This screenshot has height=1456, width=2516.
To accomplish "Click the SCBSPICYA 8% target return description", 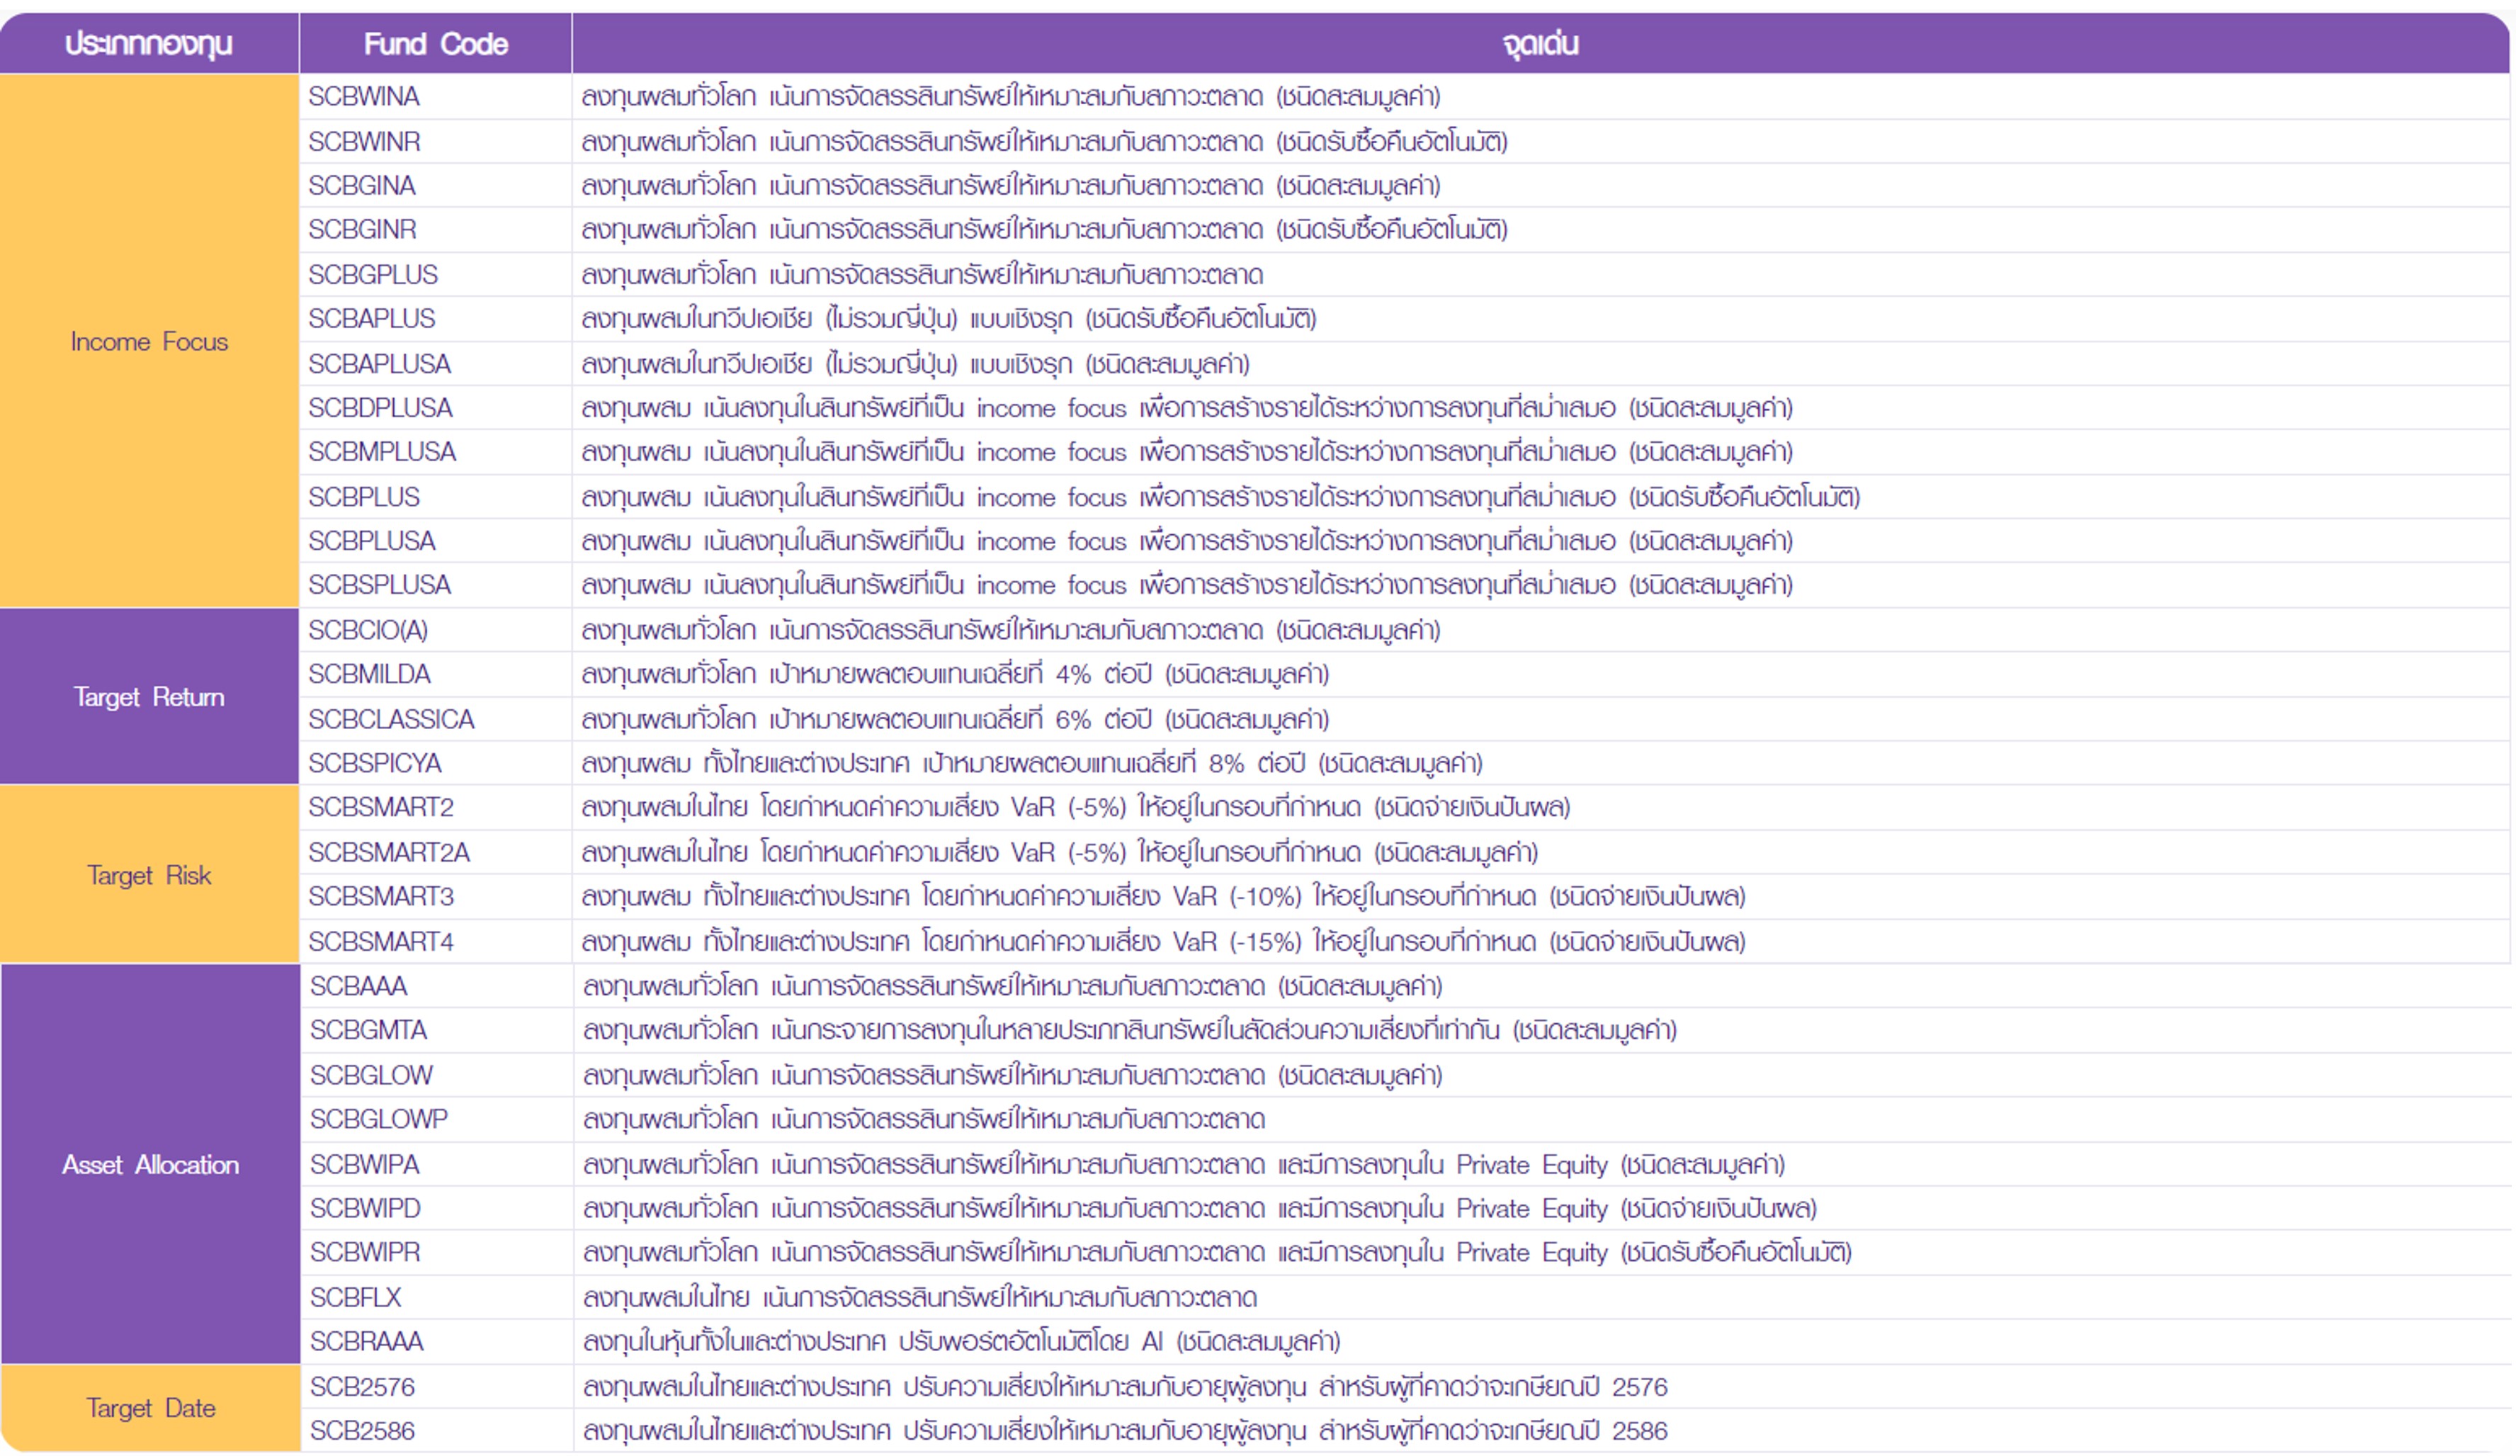I will point(1032,763).
